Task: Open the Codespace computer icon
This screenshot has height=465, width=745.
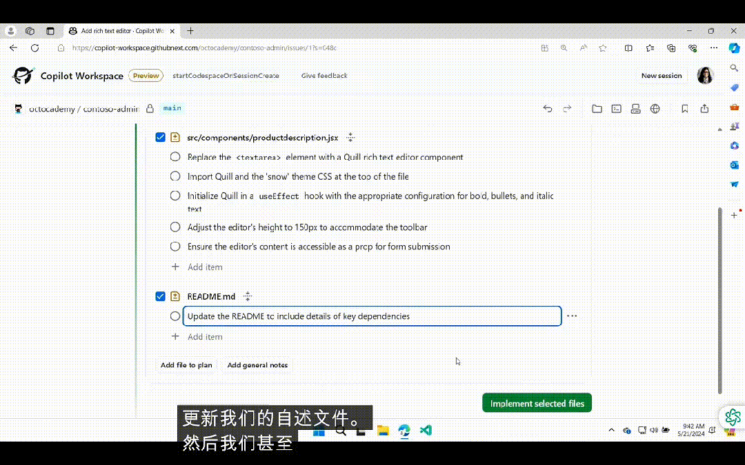Action: 636,109
